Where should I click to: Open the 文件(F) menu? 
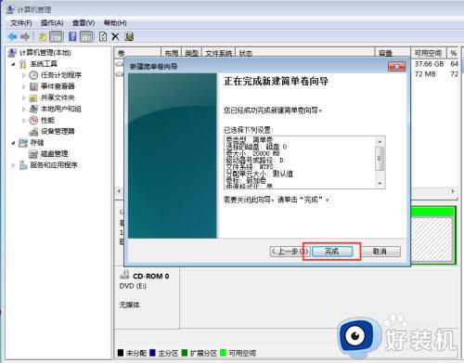point(21,23)
